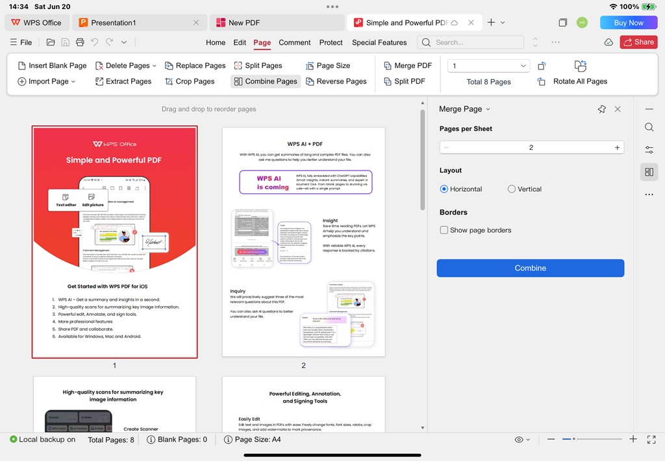This screenshot has height=461, width=665.
Task: Click the zoom slider handle in status bar
Action: pos(573,439)
